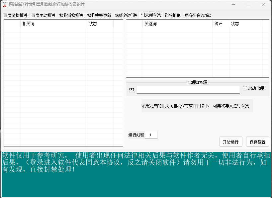Go to the 搜狗快照更新 tab
Screen dimensions: 272x198
(99, 15)
